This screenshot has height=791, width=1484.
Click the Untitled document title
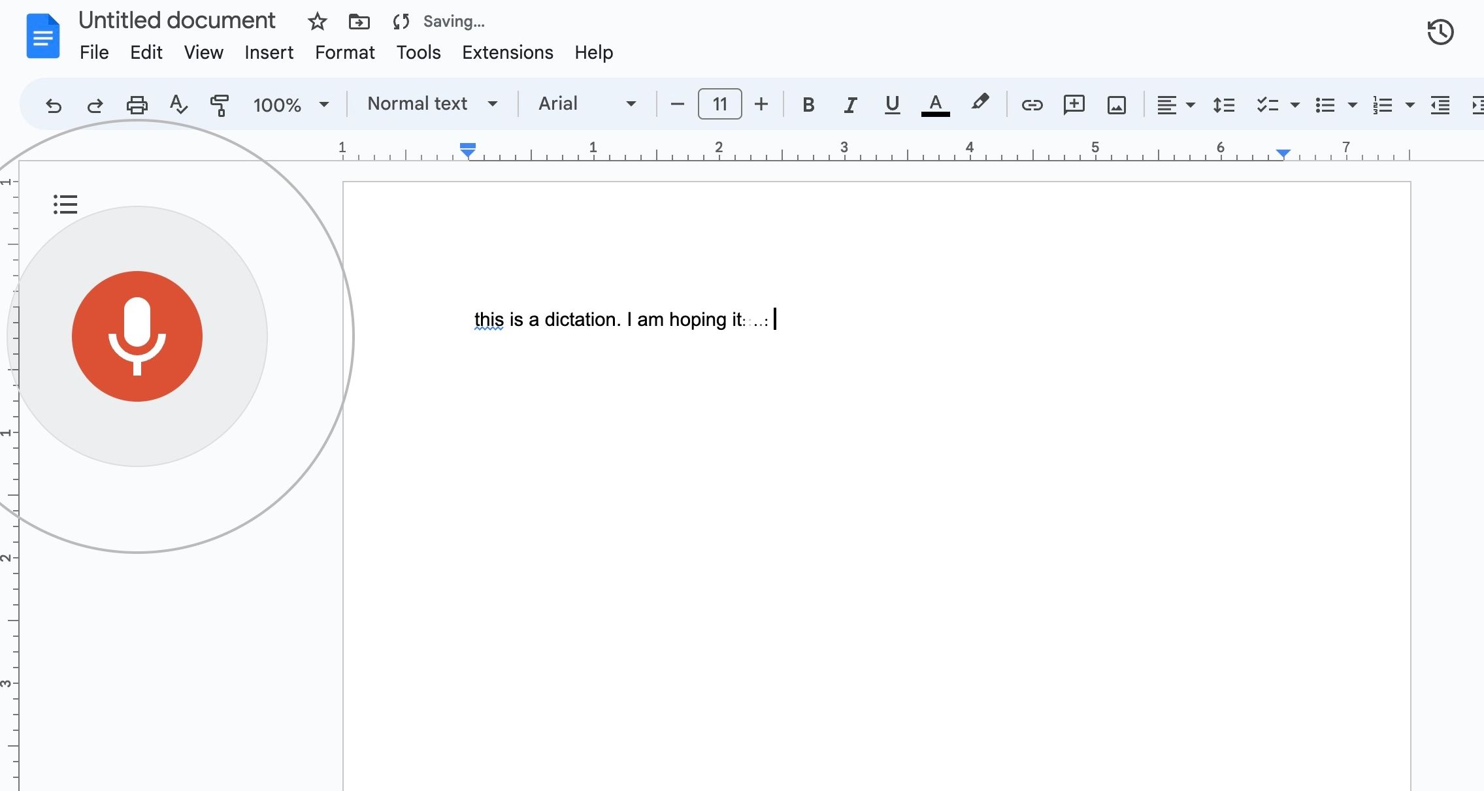click(x=176, y=20)
